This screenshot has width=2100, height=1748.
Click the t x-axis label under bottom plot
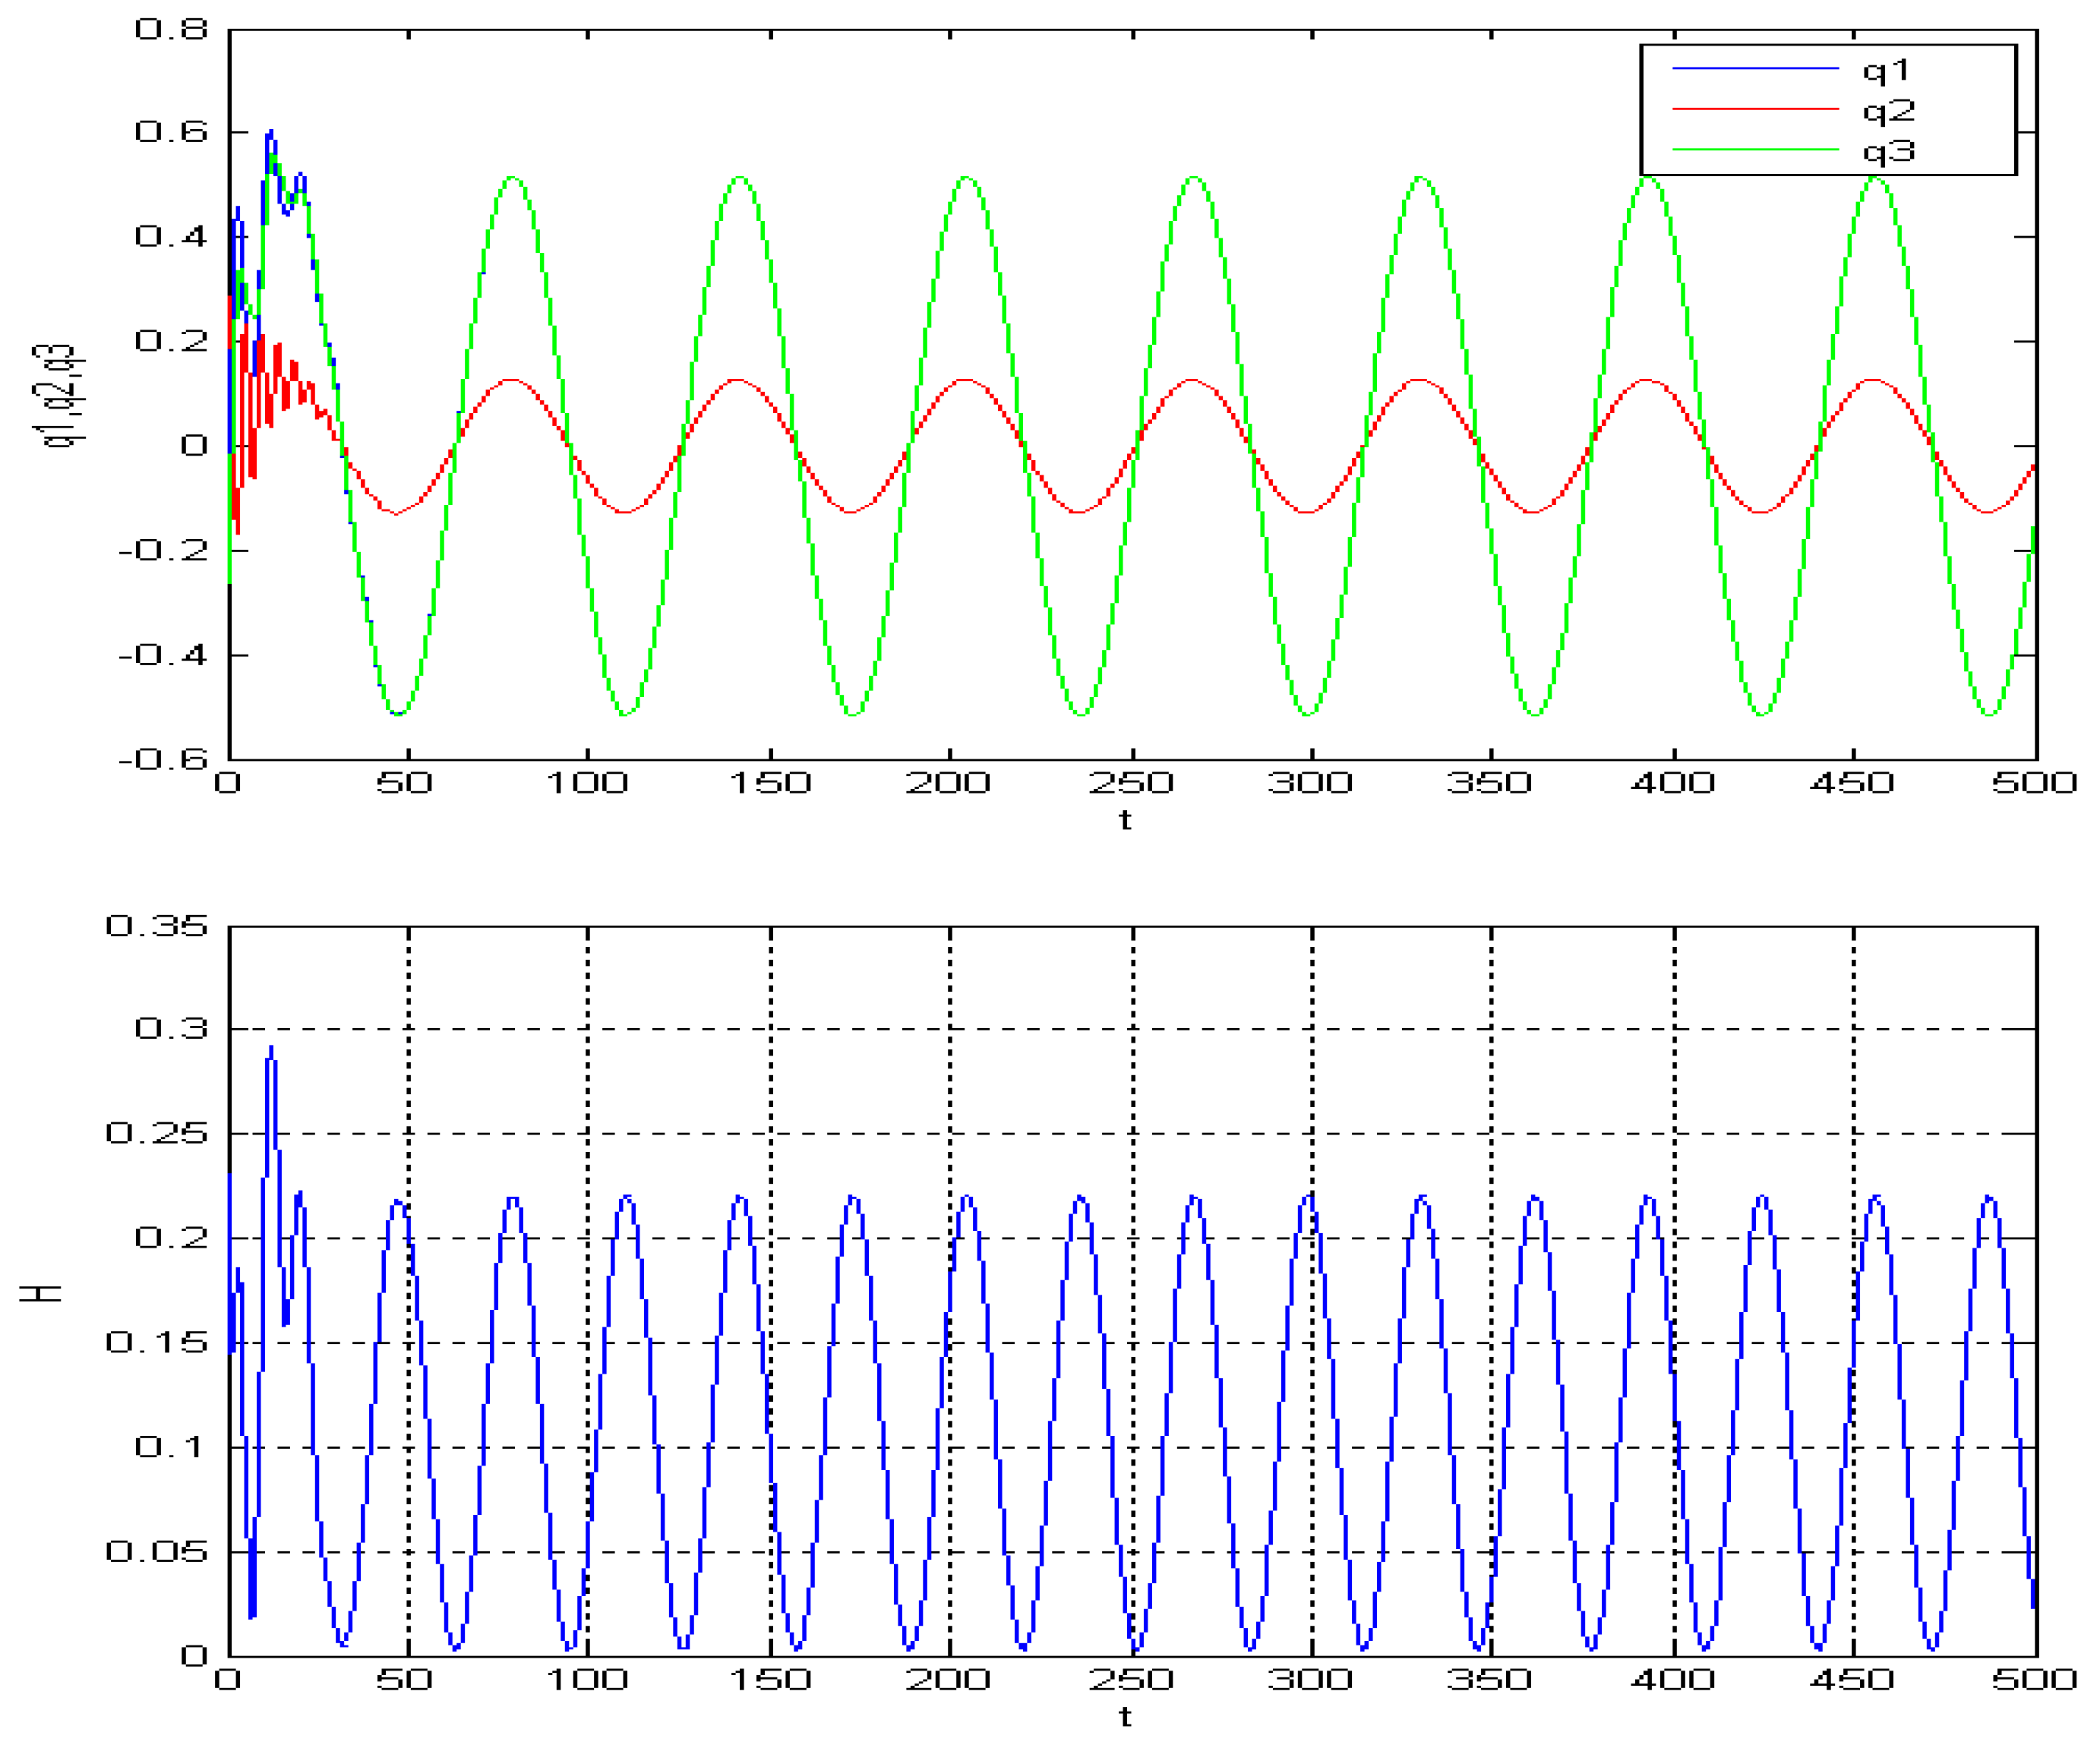(1125, 1717)
